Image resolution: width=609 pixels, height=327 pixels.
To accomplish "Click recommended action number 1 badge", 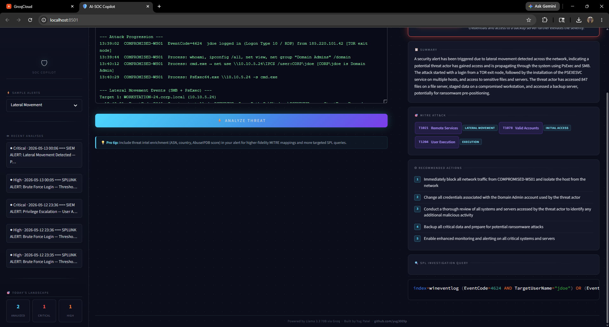I will click(x=417, y=179).
